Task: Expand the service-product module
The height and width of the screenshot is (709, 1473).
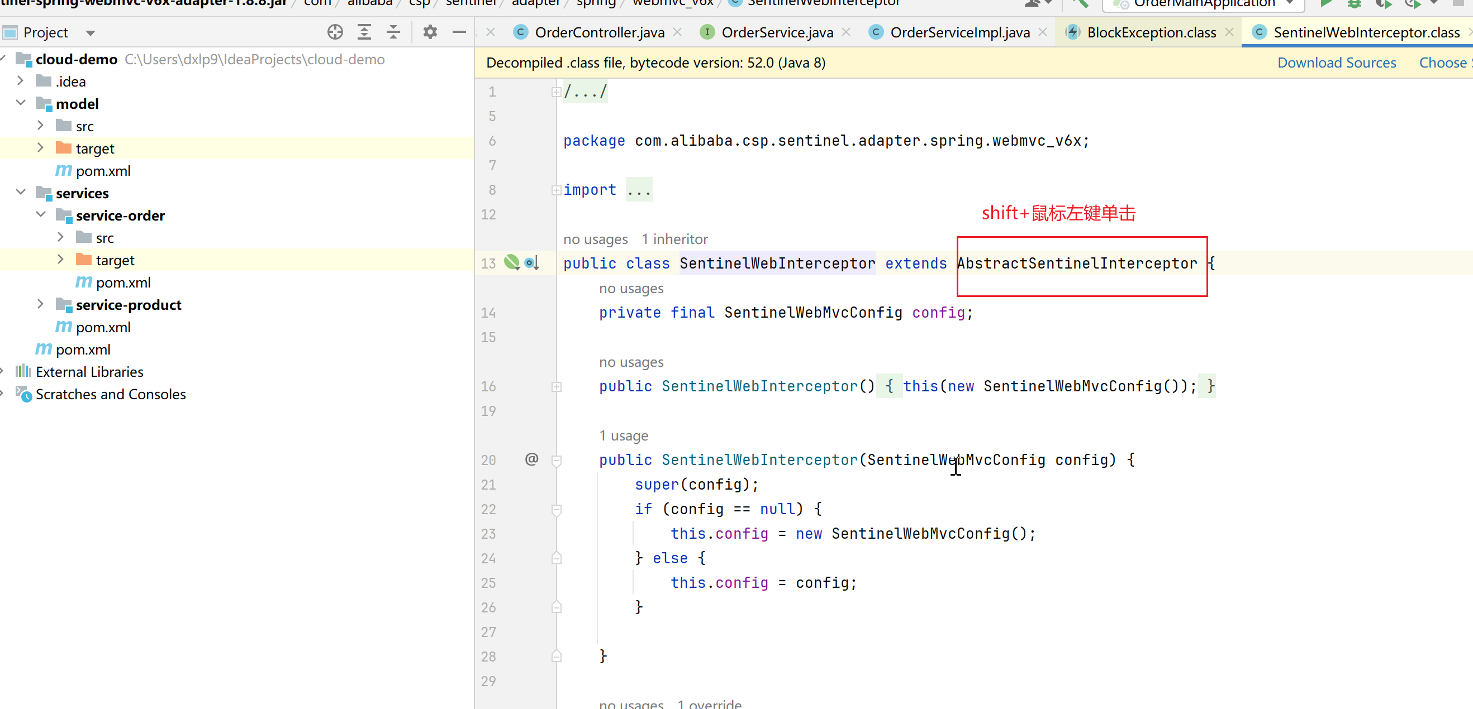Action: tap(40, 304)
